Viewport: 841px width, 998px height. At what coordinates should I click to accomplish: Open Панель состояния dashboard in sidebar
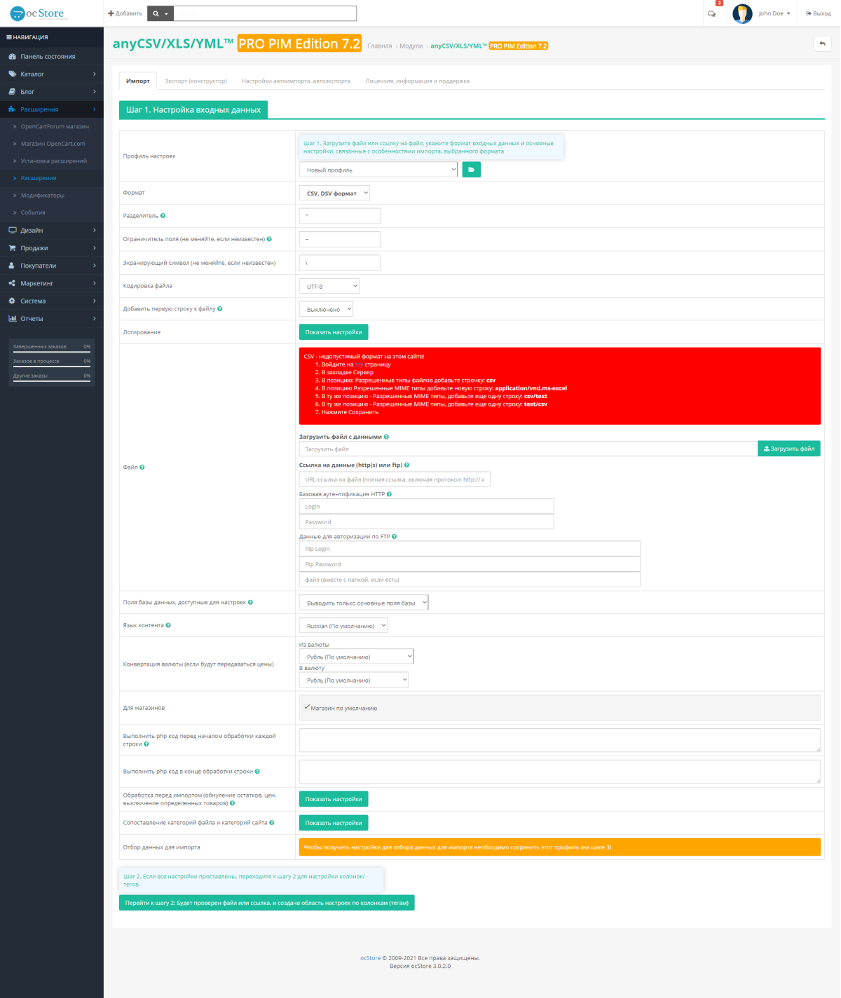(x=52, y=57)
